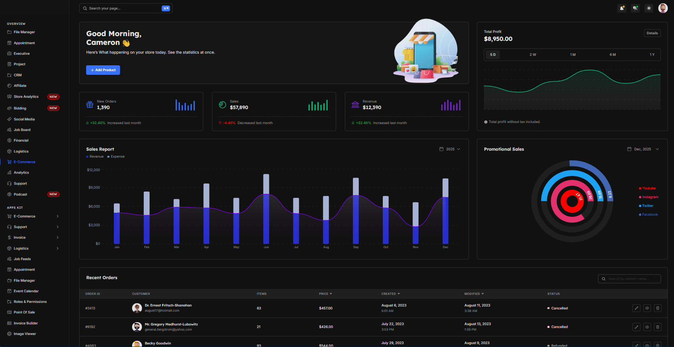Edit order #3413 with pencil icon
Image resolution: width=674 pixels, height=347 pixels.
pos(636,308)
